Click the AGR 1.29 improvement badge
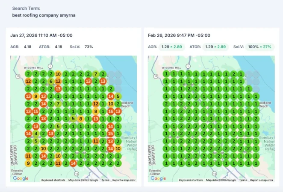The image size is (283, 192). 171,47
